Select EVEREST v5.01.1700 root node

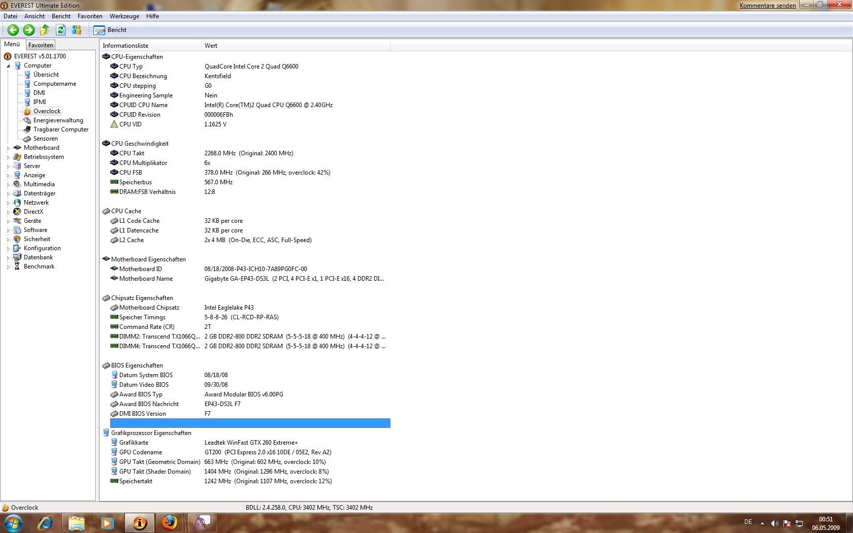tap(40, 56)
